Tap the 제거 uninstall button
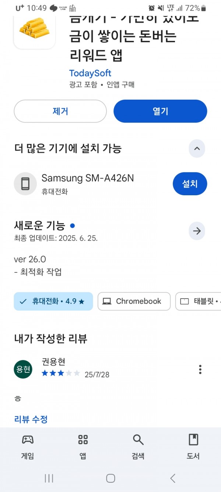221x492 pixels. [60, 111]
